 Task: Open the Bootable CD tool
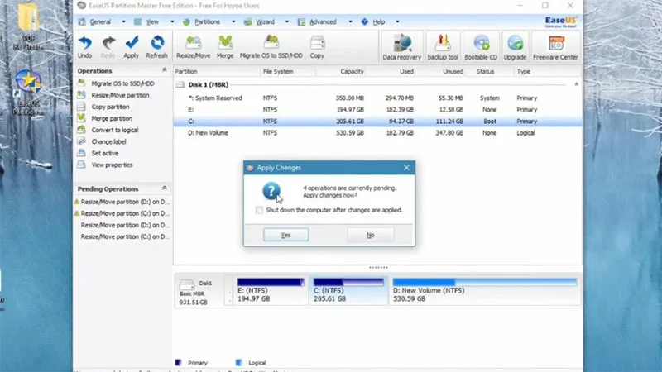(x=481, y=46)
